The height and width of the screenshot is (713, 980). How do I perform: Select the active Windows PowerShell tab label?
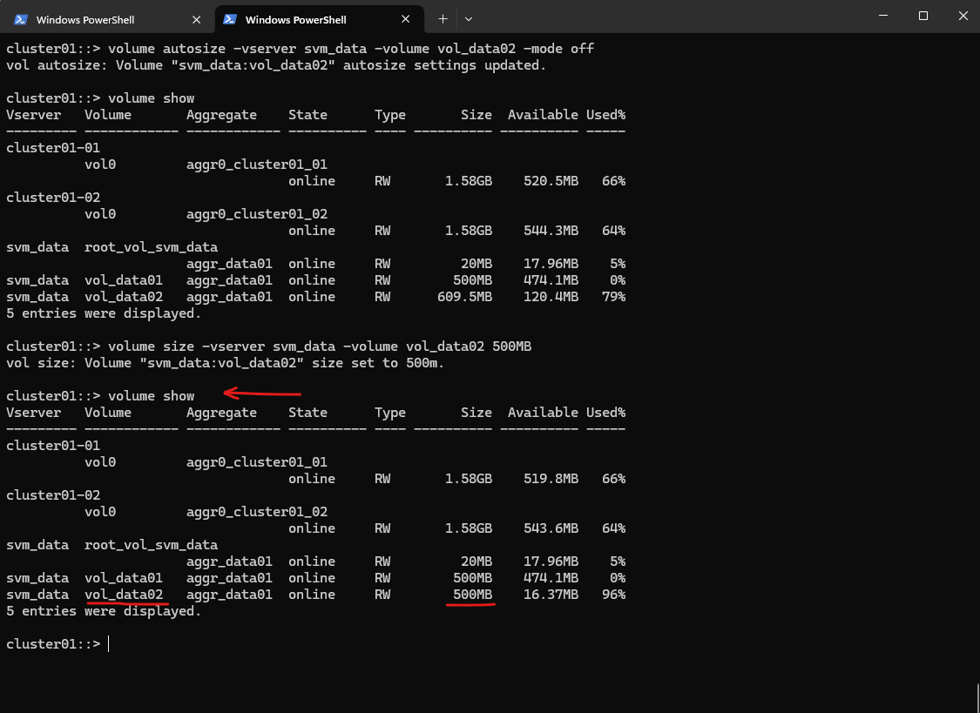coord(295,19)
